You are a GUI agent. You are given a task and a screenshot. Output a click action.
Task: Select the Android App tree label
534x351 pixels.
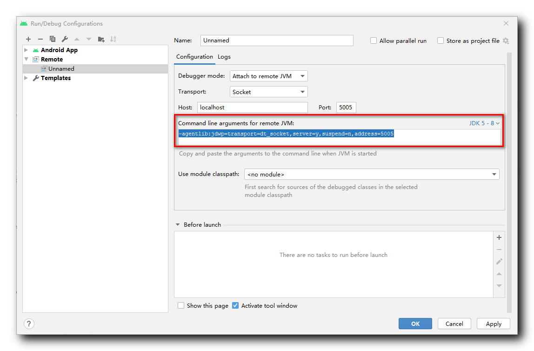click(x=59, y=50)
